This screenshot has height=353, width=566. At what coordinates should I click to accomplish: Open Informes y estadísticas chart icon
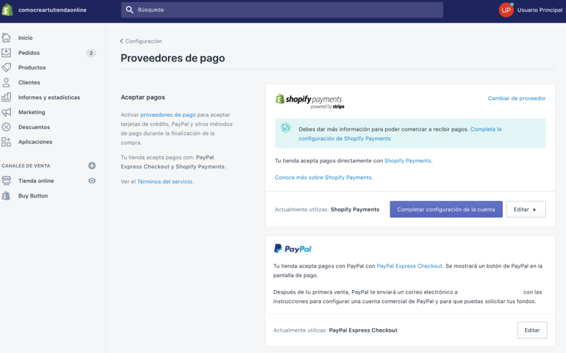point(6,98)
